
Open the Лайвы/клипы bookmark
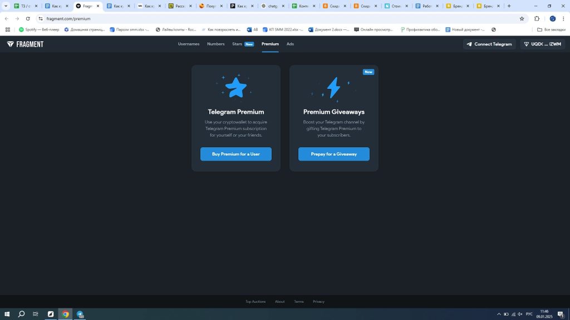pos(176,30)
